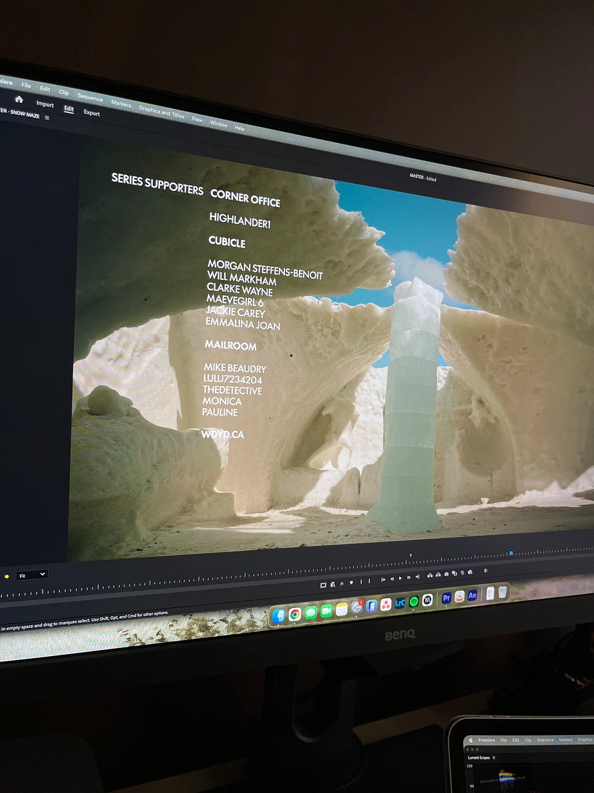Step back one frame in the monitor
Image resolution: width=594 pixels, height=793 pixels.
click(x=392, y=579)
